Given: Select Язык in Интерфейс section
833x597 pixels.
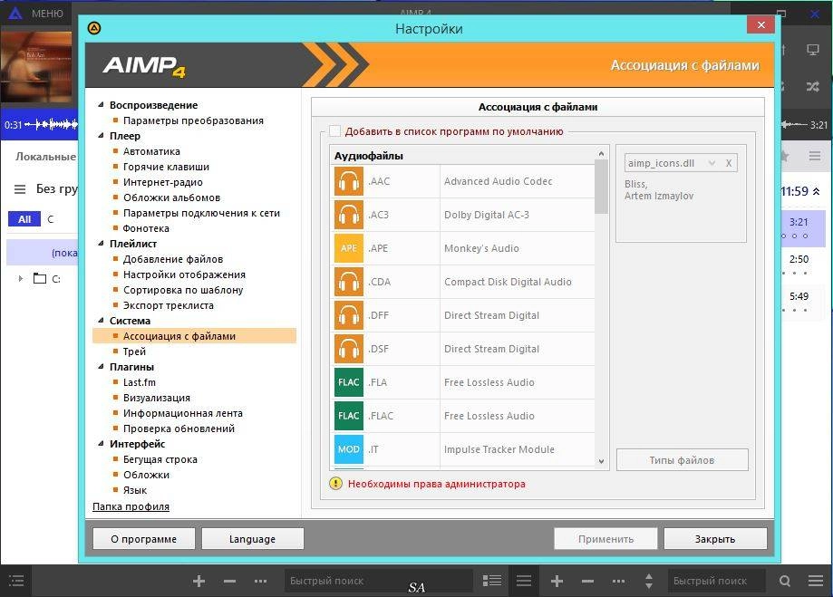Looking at the screenshot, I should point(135,490).
